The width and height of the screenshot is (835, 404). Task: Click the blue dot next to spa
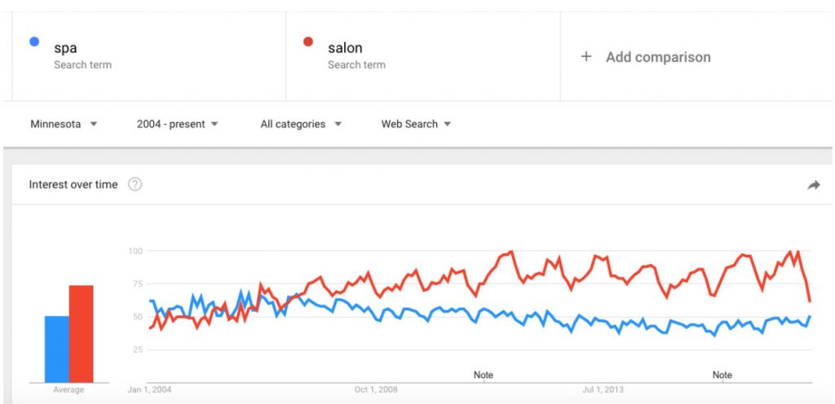[34, 42]
